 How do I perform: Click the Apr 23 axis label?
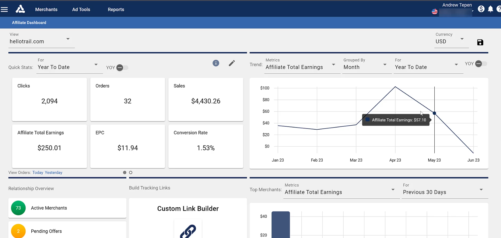(395, 160)
